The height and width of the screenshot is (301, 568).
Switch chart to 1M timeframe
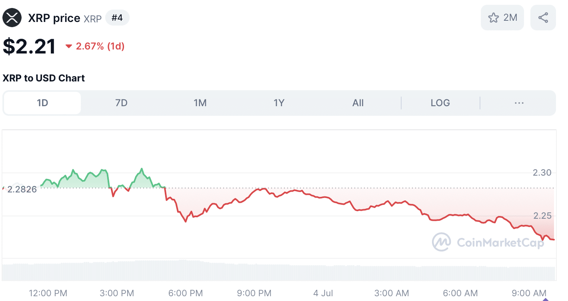tap(200, 103)
